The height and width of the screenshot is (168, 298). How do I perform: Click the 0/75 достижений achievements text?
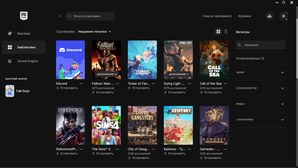click(x=103, y=88)
